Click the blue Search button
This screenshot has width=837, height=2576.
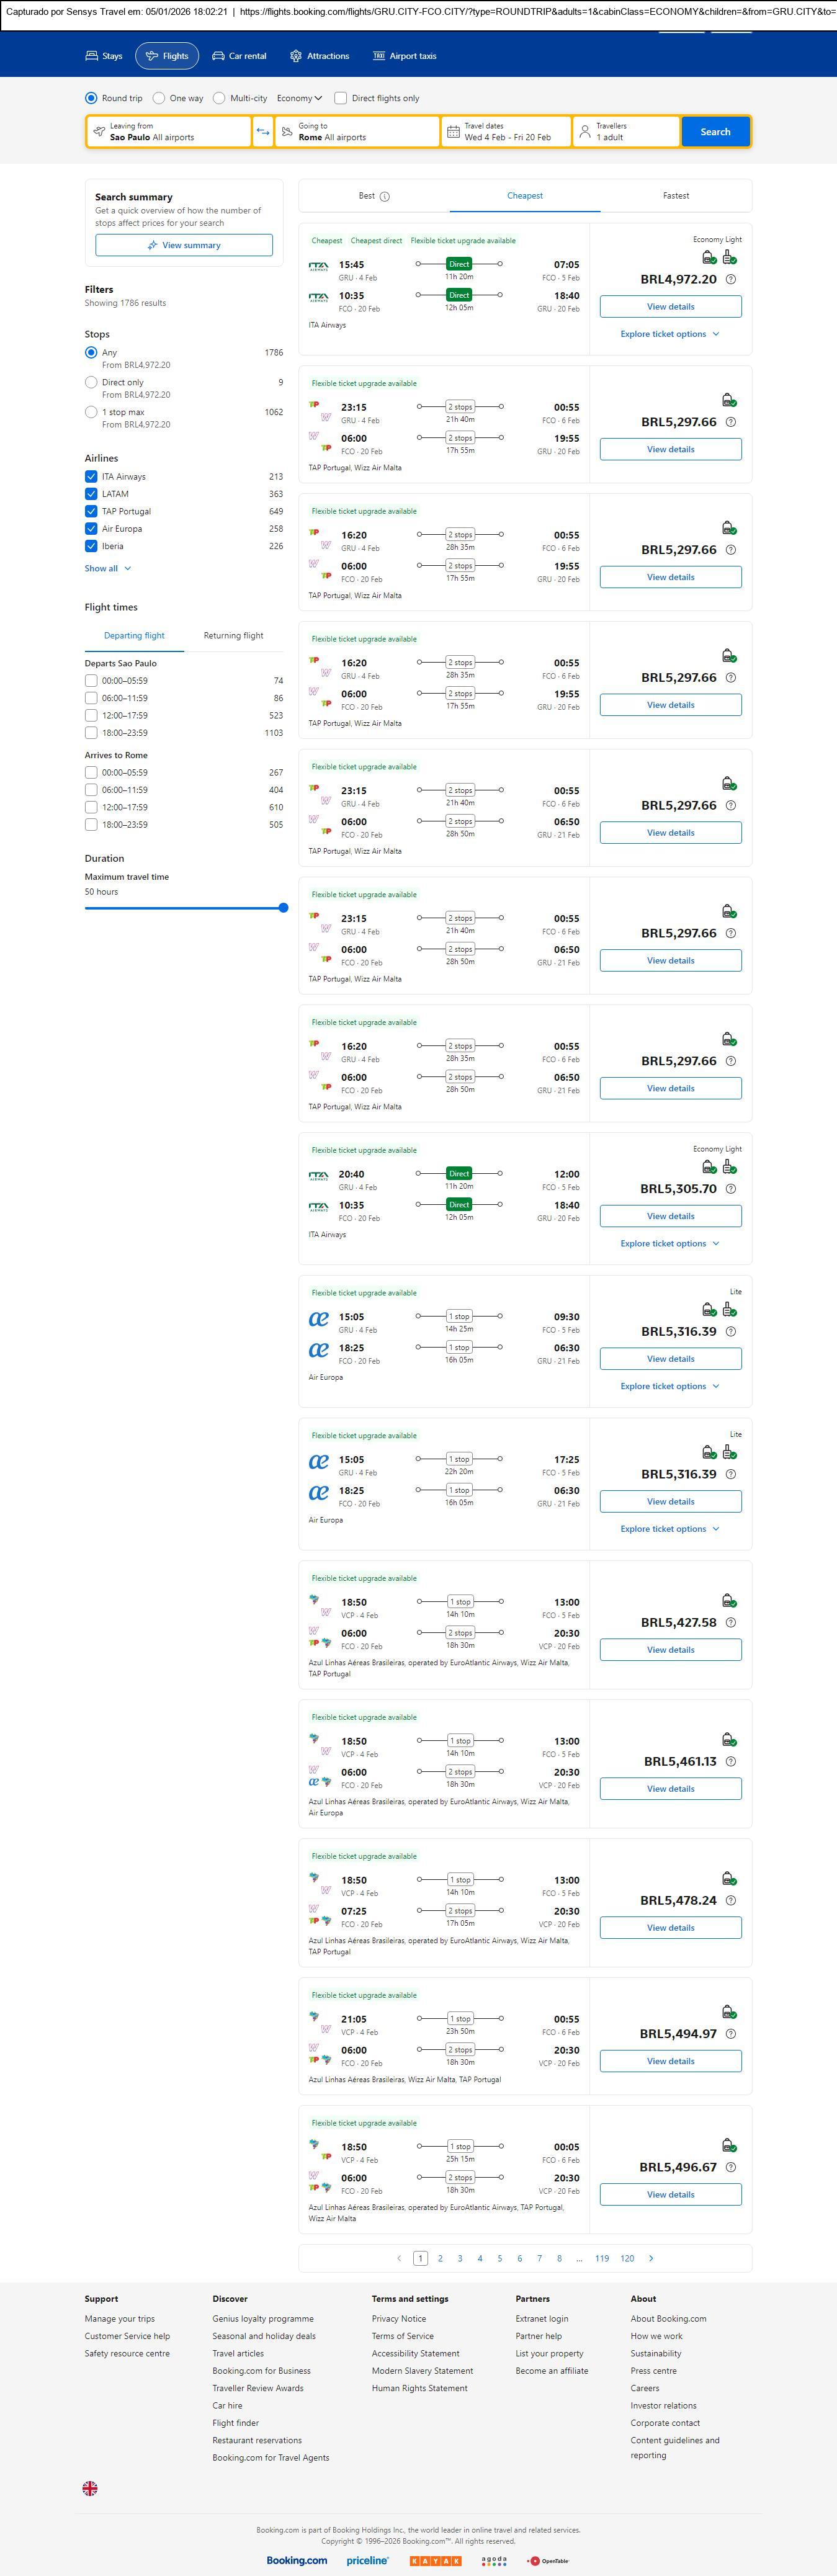tap(715, 132)
